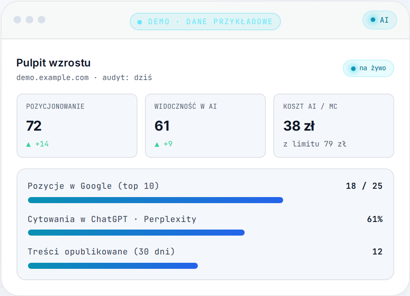Click the green arrow under Pozycjonowanie
The height and width of the screenshot is (296, 410).
click(28, 144)
